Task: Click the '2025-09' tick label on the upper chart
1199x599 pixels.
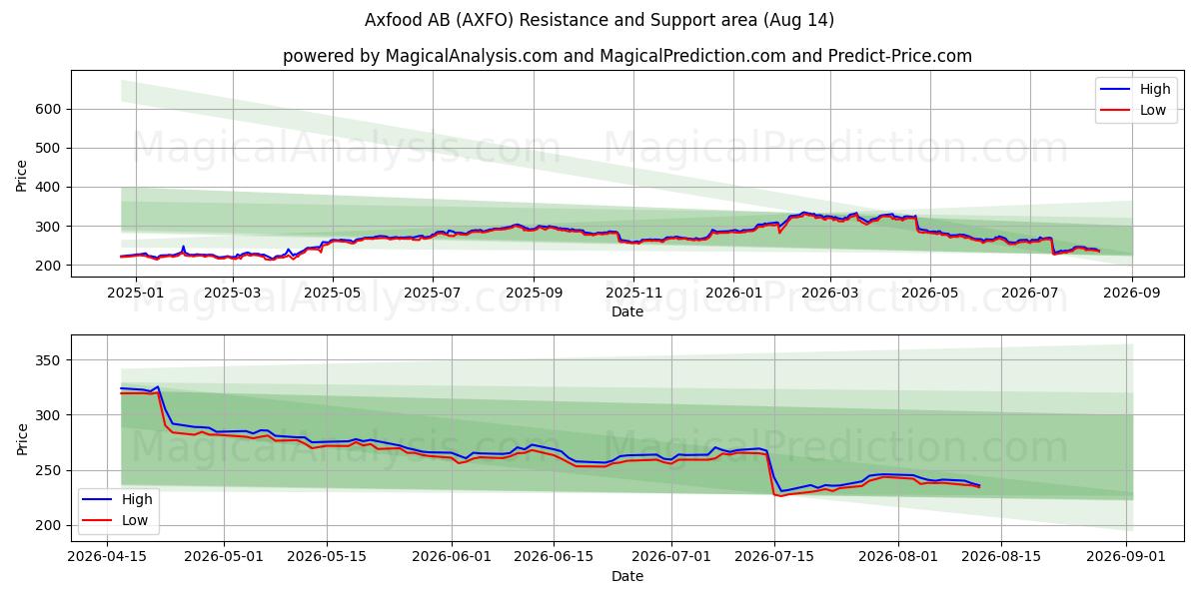Action: 534,294
